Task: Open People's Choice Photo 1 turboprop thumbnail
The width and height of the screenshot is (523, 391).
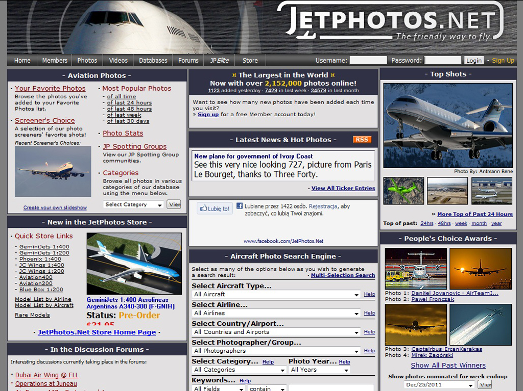Action: tap(416, 269)
